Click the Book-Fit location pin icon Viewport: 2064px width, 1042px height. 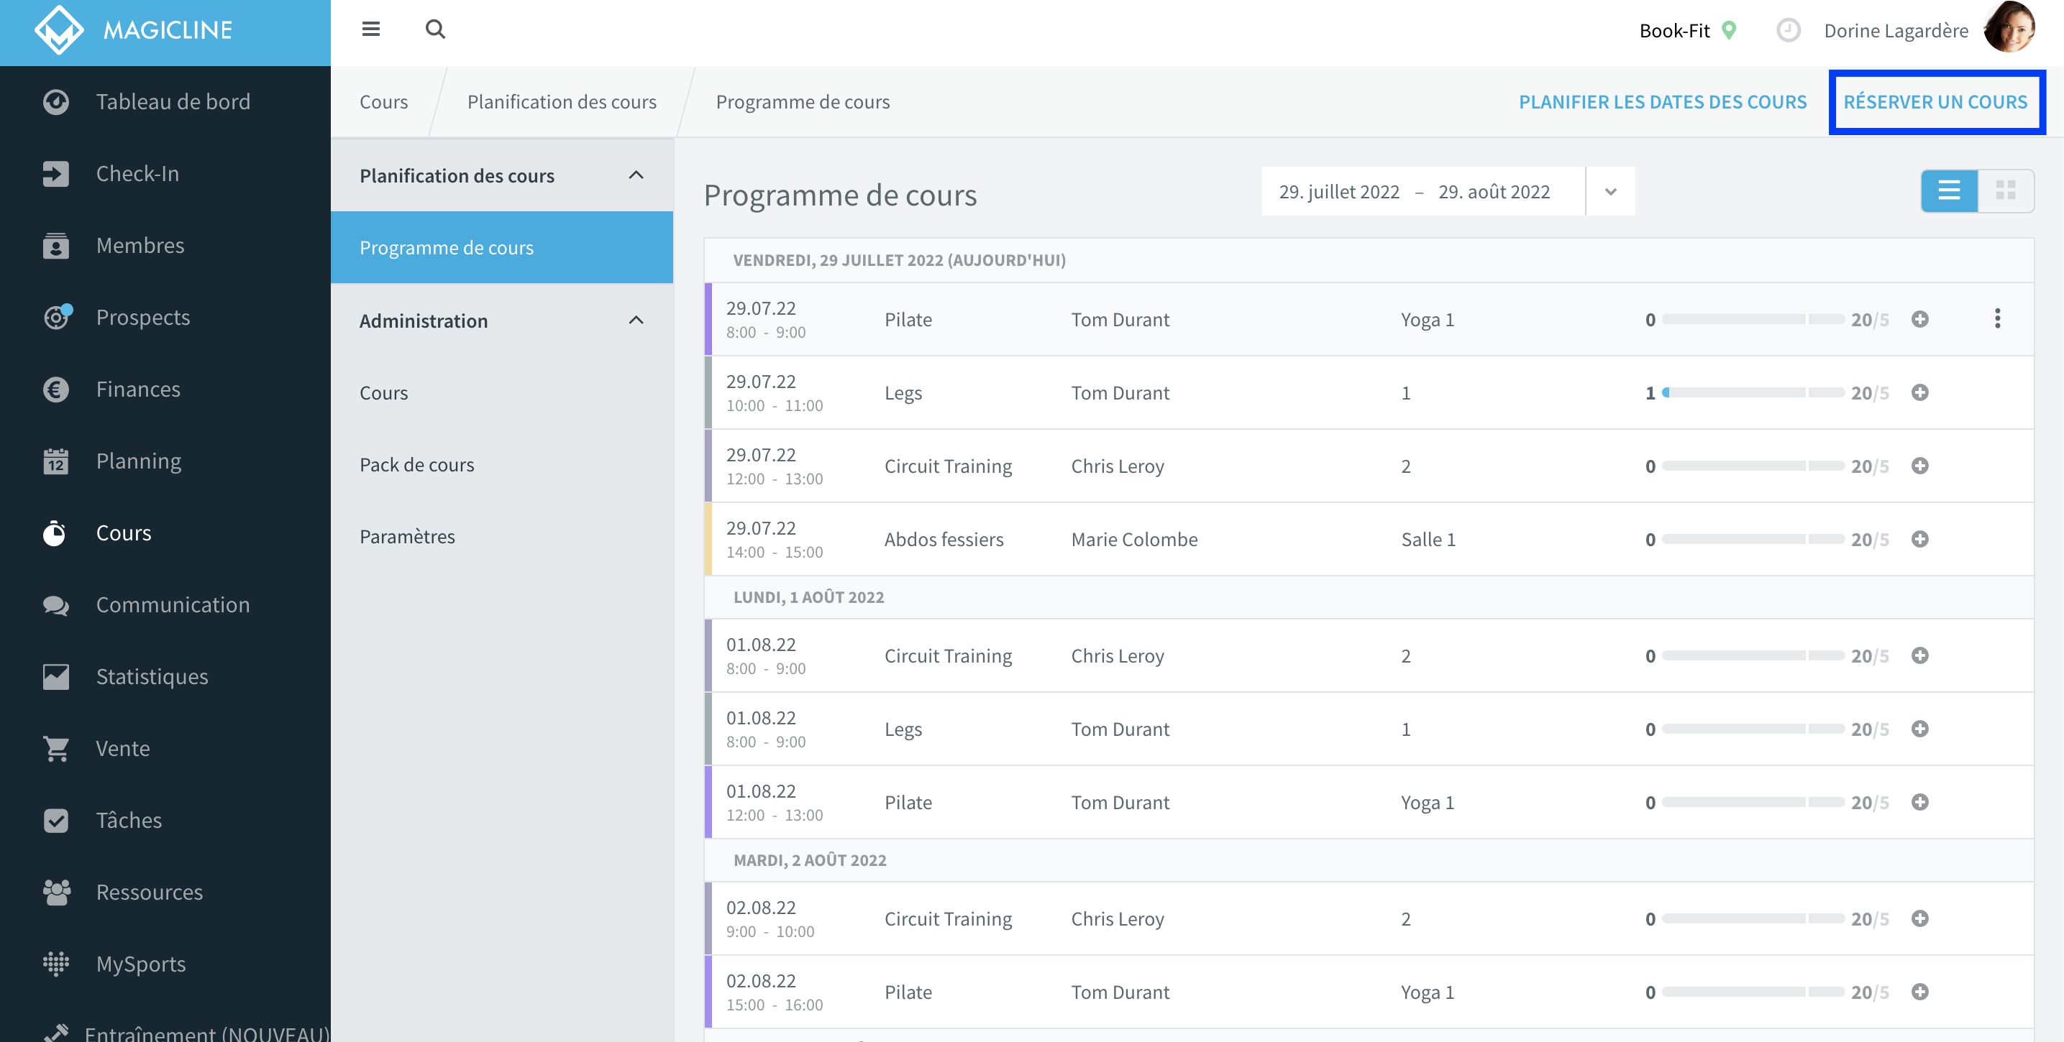point(1729,30)
